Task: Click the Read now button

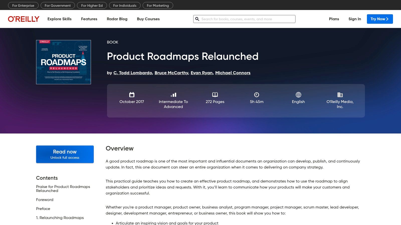Action: pyautogui.click(x=65, y=154)
